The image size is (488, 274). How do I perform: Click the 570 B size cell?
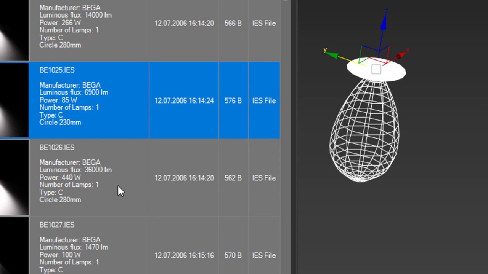click(233, 255)
